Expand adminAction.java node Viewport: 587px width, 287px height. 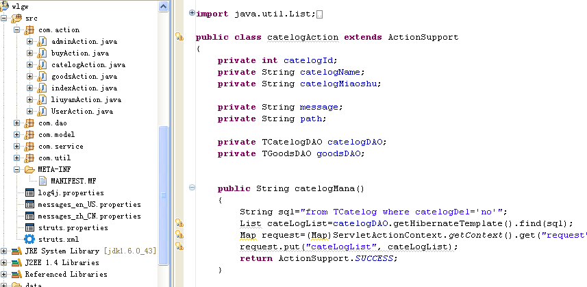(30, 42)
